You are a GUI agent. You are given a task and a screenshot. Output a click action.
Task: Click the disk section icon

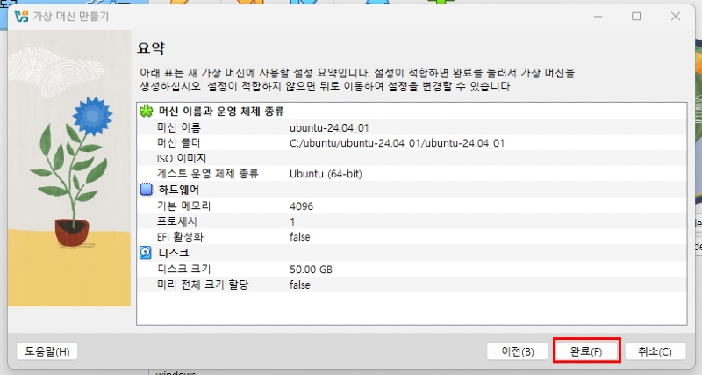coord(147,253)
